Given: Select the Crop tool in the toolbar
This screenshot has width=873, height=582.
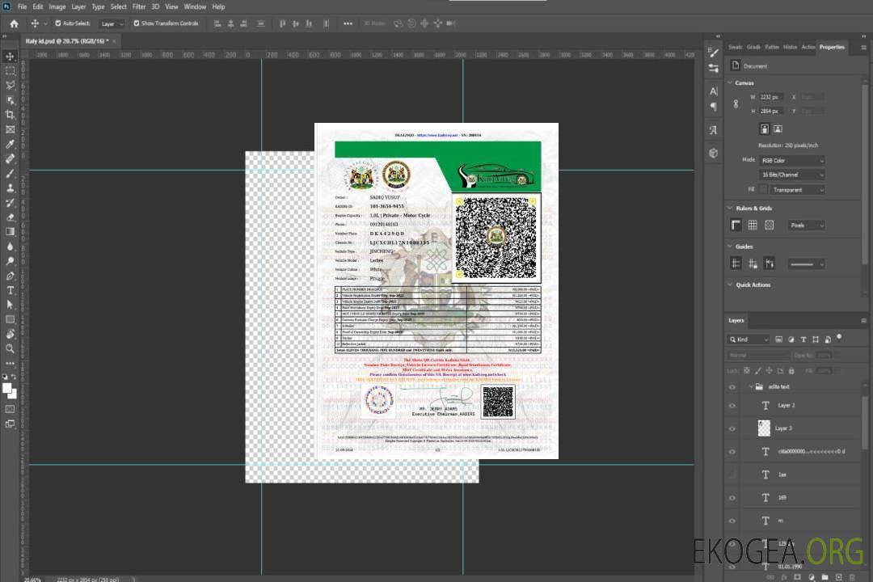Looking at the screenshot, I should 11,115.
